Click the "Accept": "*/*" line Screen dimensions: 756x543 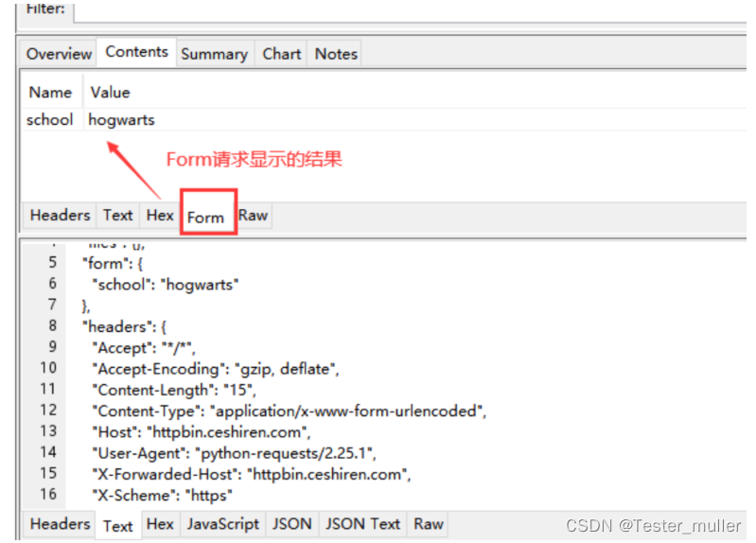(x=143, y=348)
